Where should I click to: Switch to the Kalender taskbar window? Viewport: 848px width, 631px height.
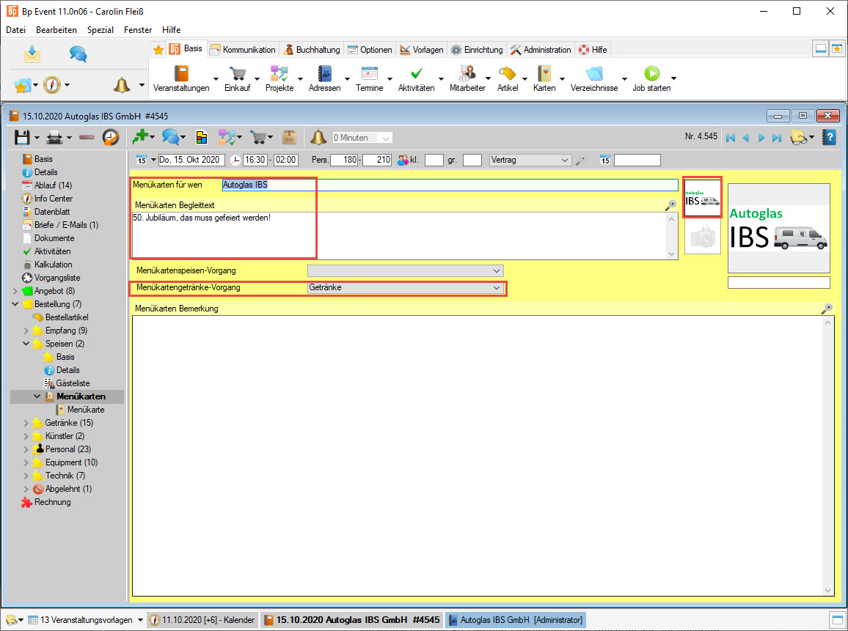[203, 620]
